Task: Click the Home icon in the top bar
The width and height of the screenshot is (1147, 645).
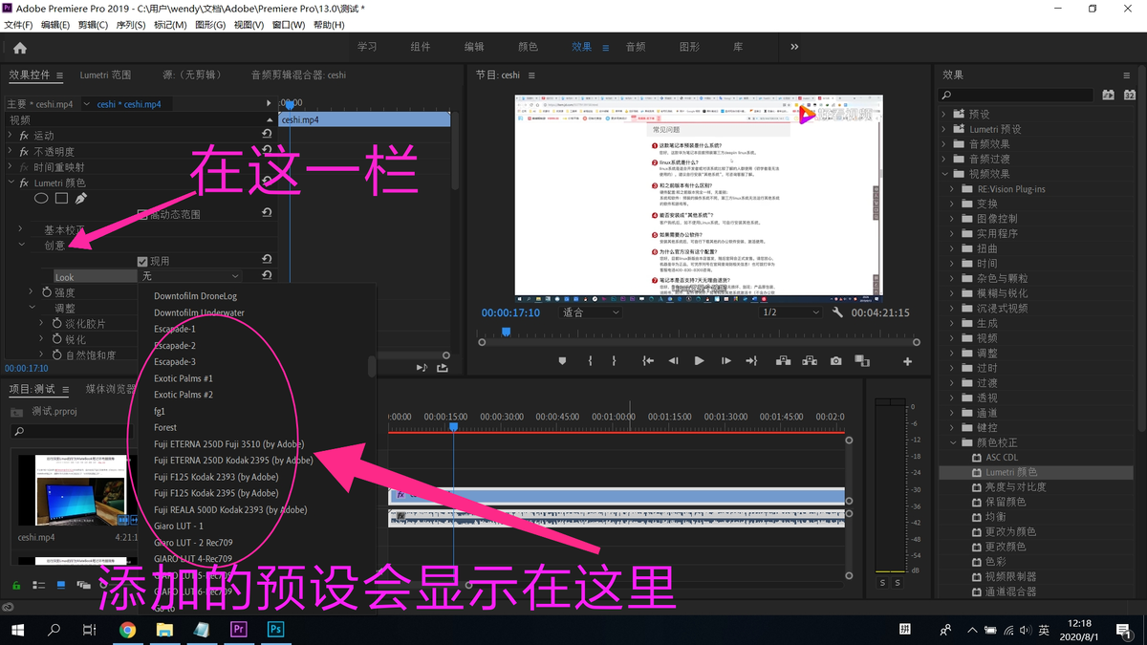Action: pyautogui.click(x=20, y=48)
